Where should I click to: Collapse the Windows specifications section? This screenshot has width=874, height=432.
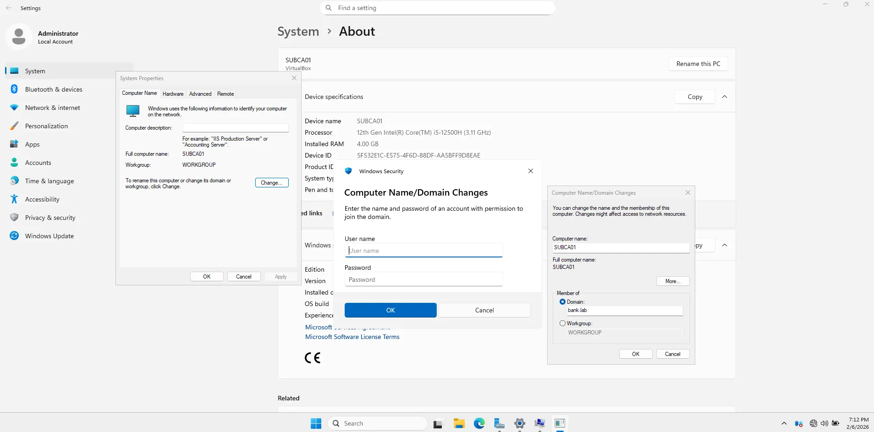725,245
